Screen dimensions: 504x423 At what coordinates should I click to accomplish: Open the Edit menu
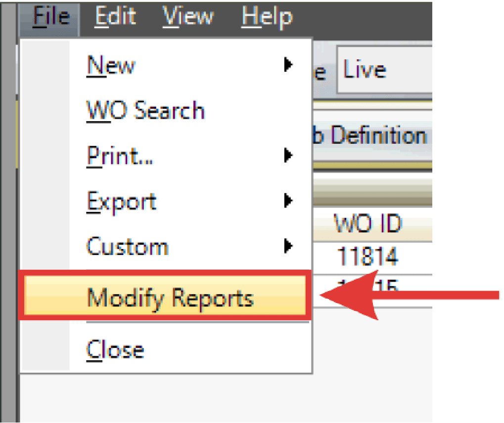point(114,17)
